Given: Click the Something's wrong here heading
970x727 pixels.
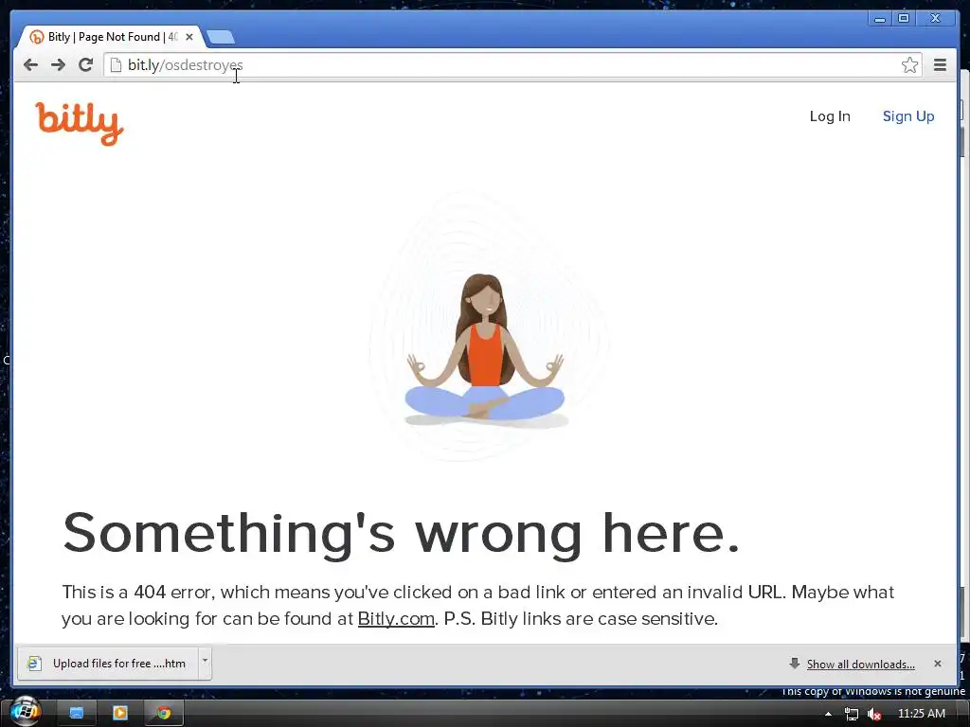Looking at the screenshot, I should pos(401,534).
